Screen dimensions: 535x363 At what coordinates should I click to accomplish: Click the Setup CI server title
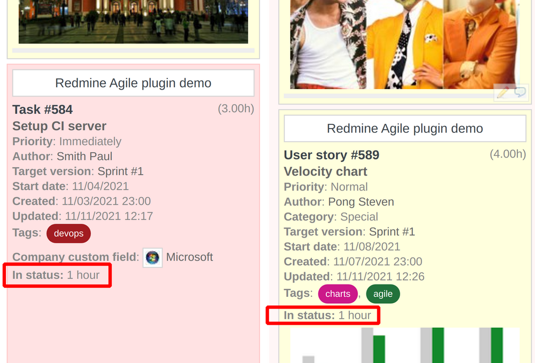pyautogui.click(x=59, y=126)
